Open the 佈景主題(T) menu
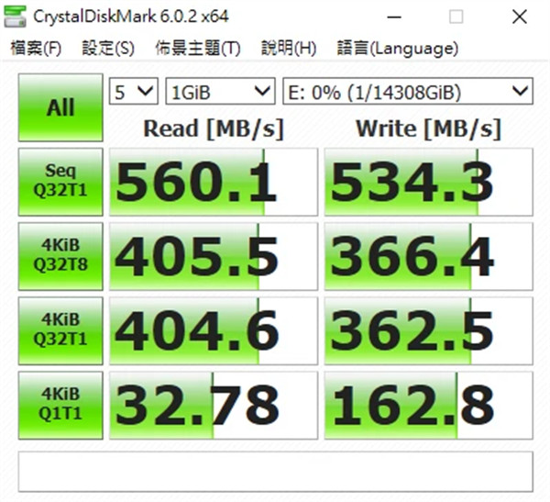This screenshot has height=502, width=550. pos(198,48)
